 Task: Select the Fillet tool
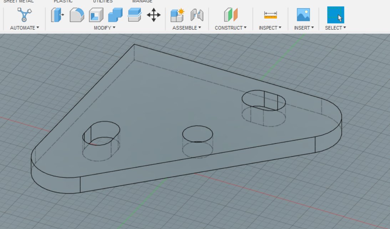click(77, 15)
